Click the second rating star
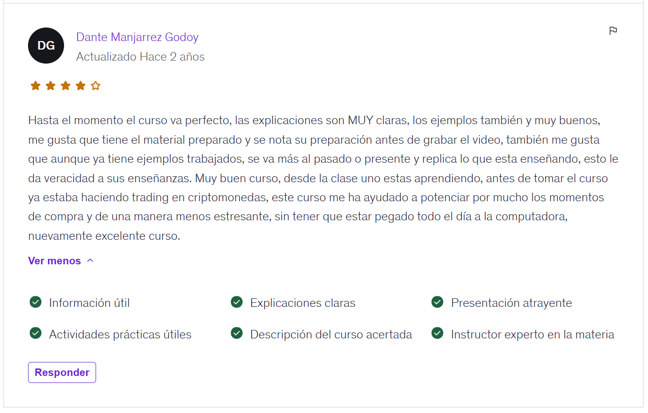The image size is (648, 413). click(x=50, y=86)
